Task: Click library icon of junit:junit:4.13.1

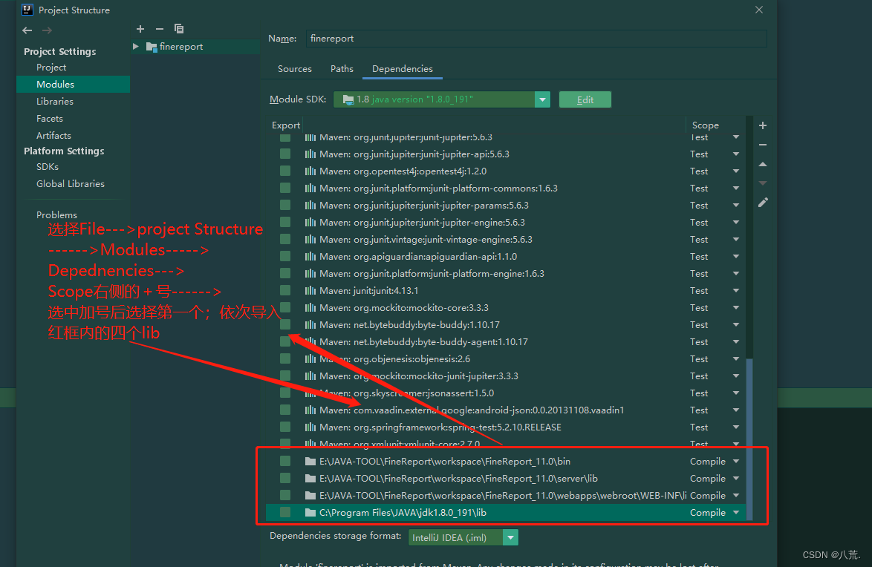Action: 310,291
